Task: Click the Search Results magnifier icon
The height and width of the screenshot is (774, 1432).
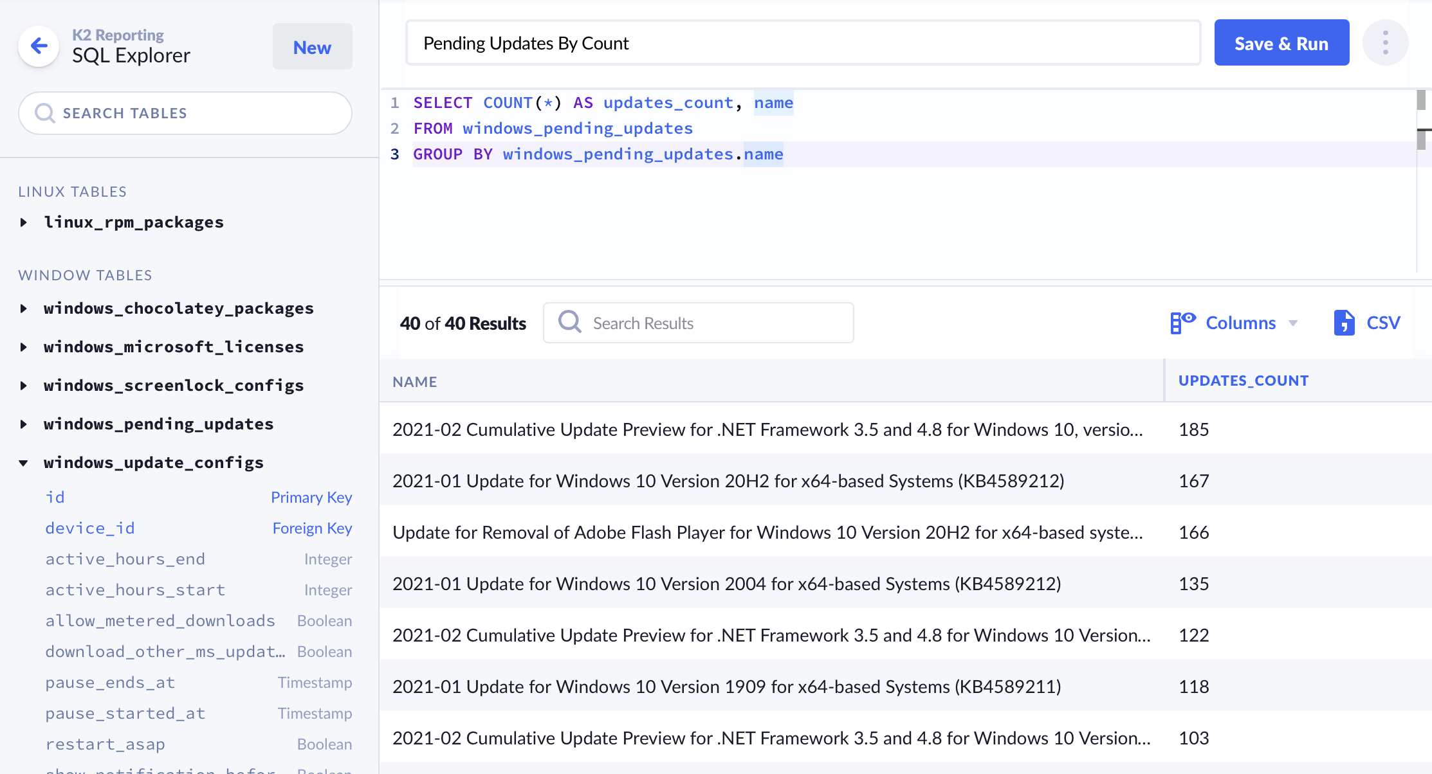Action: coord(570,322)
